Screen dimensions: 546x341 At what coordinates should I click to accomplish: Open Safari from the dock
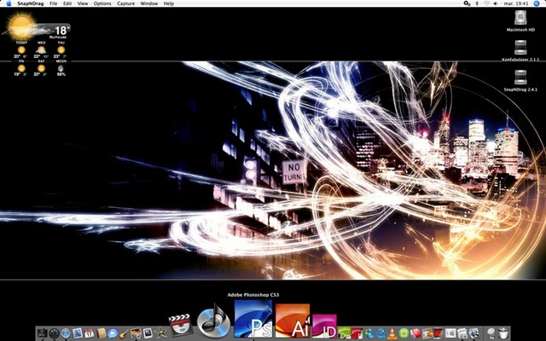[x=66, y=333]
